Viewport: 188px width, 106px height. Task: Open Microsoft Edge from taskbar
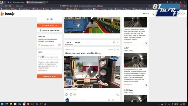click(x=6, y=104)
